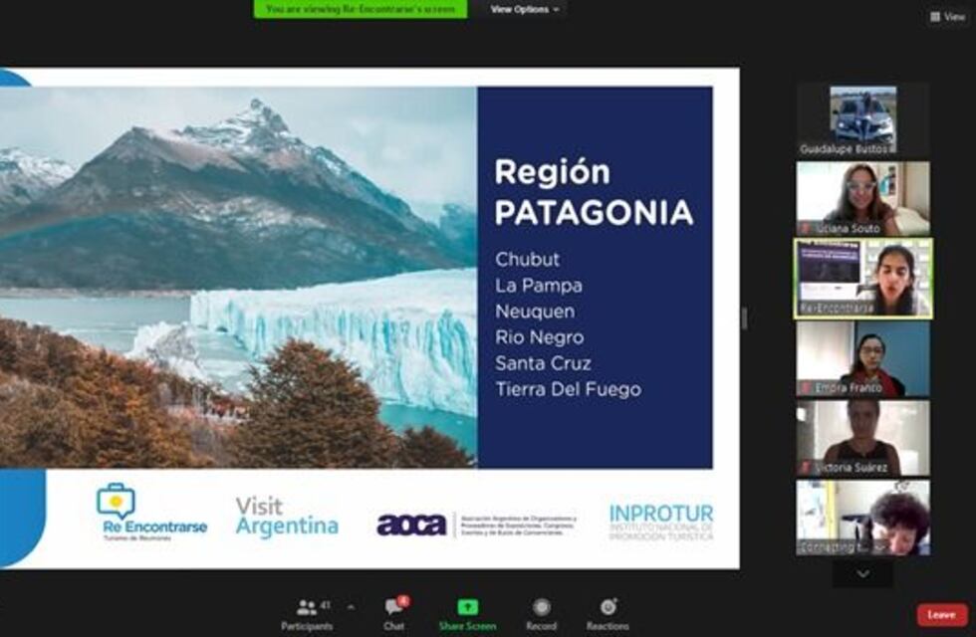Select Guadalupe Bustos video thumbnail

pyautogui.click(x=862, y=119)
